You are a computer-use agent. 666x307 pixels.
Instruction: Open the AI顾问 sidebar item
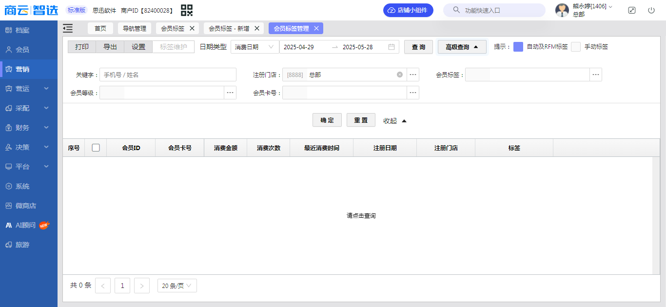(29, 225)
